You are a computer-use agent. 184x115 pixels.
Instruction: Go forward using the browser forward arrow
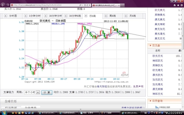pyautogui.click(x=8, y=5)
